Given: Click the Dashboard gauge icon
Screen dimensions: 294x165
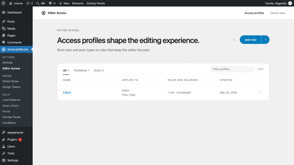Looking at the screenshot, I should coord(4,12).
